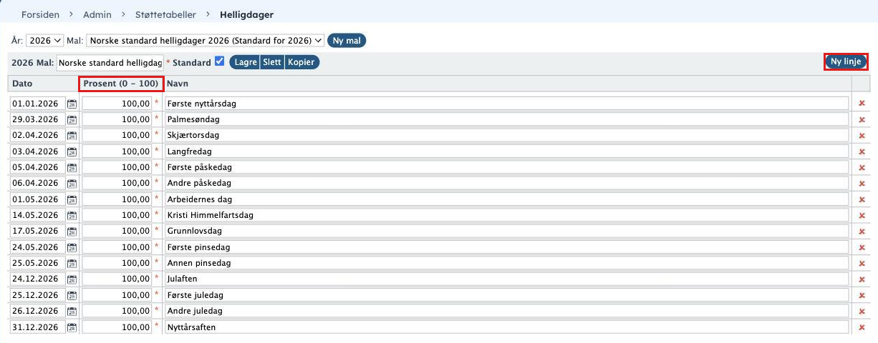The width and height of the screenshot is (878, 343).
Task: Delete the Arbeidernes dag row with red X
Action: pos(862,199)
